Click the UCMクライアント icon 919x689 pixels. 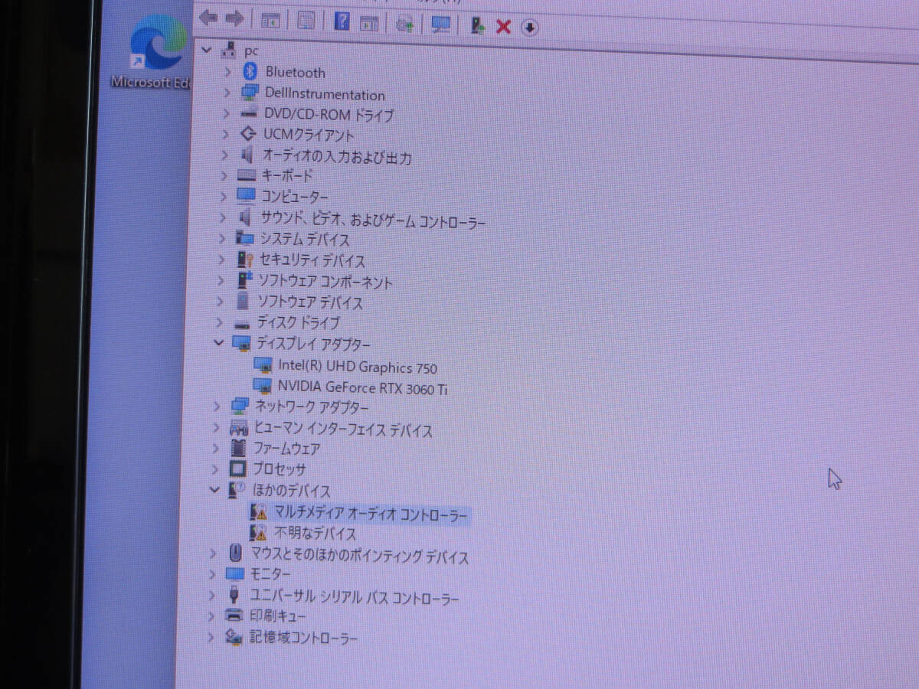pyautogui.click(x=248, y=134)
